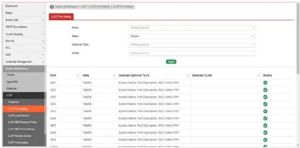Sort by Selected VLAN column

(259, 76)
